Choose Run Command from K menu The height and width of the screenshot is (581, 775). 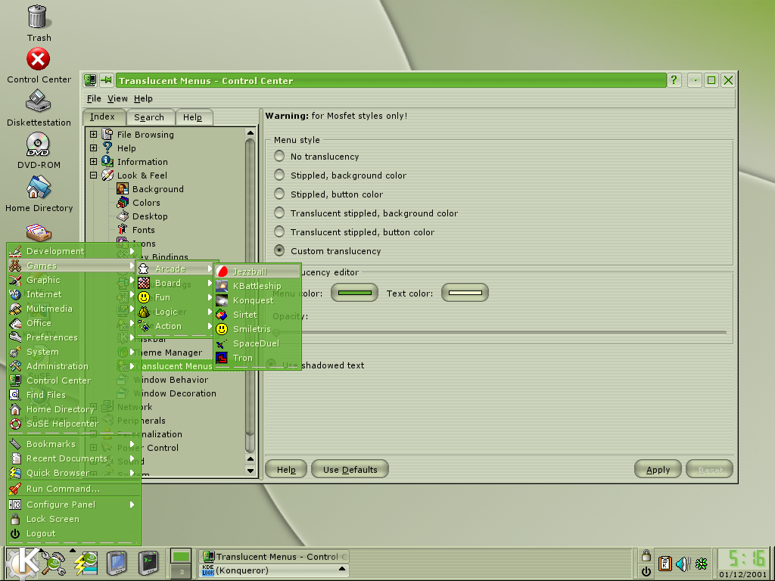tap(73, 489)
